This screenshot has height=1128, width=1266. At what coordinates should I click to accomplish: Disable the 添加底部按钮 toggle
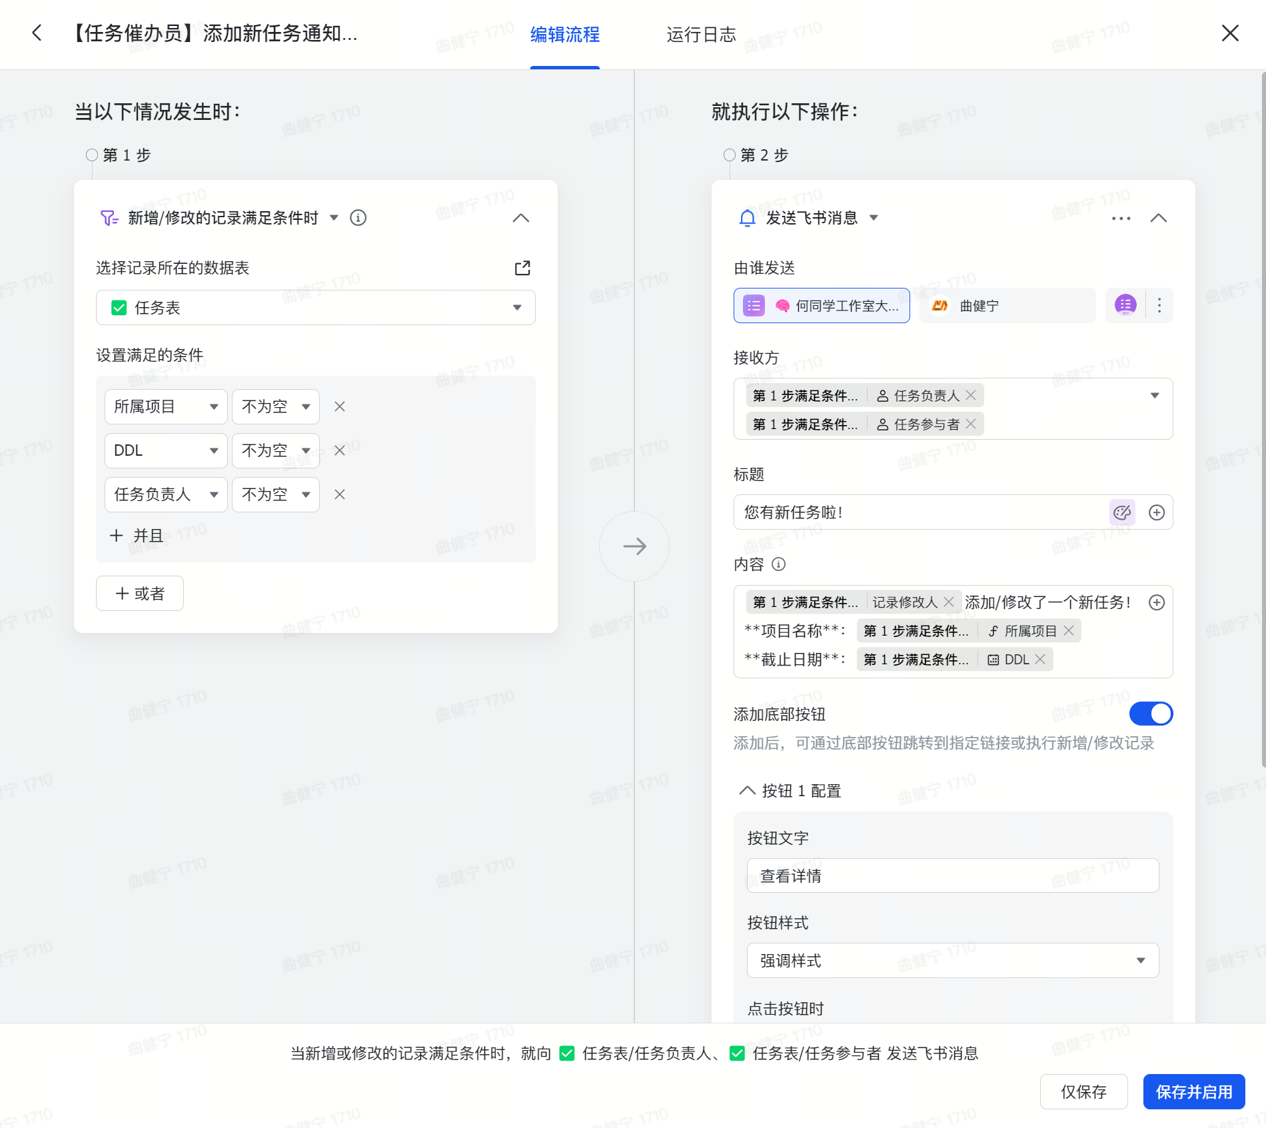[1151, 714]
